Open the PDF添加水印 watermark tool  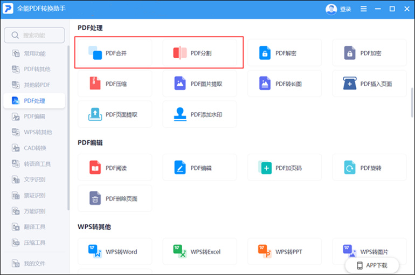pyautogui.click(x=200, y=114)
